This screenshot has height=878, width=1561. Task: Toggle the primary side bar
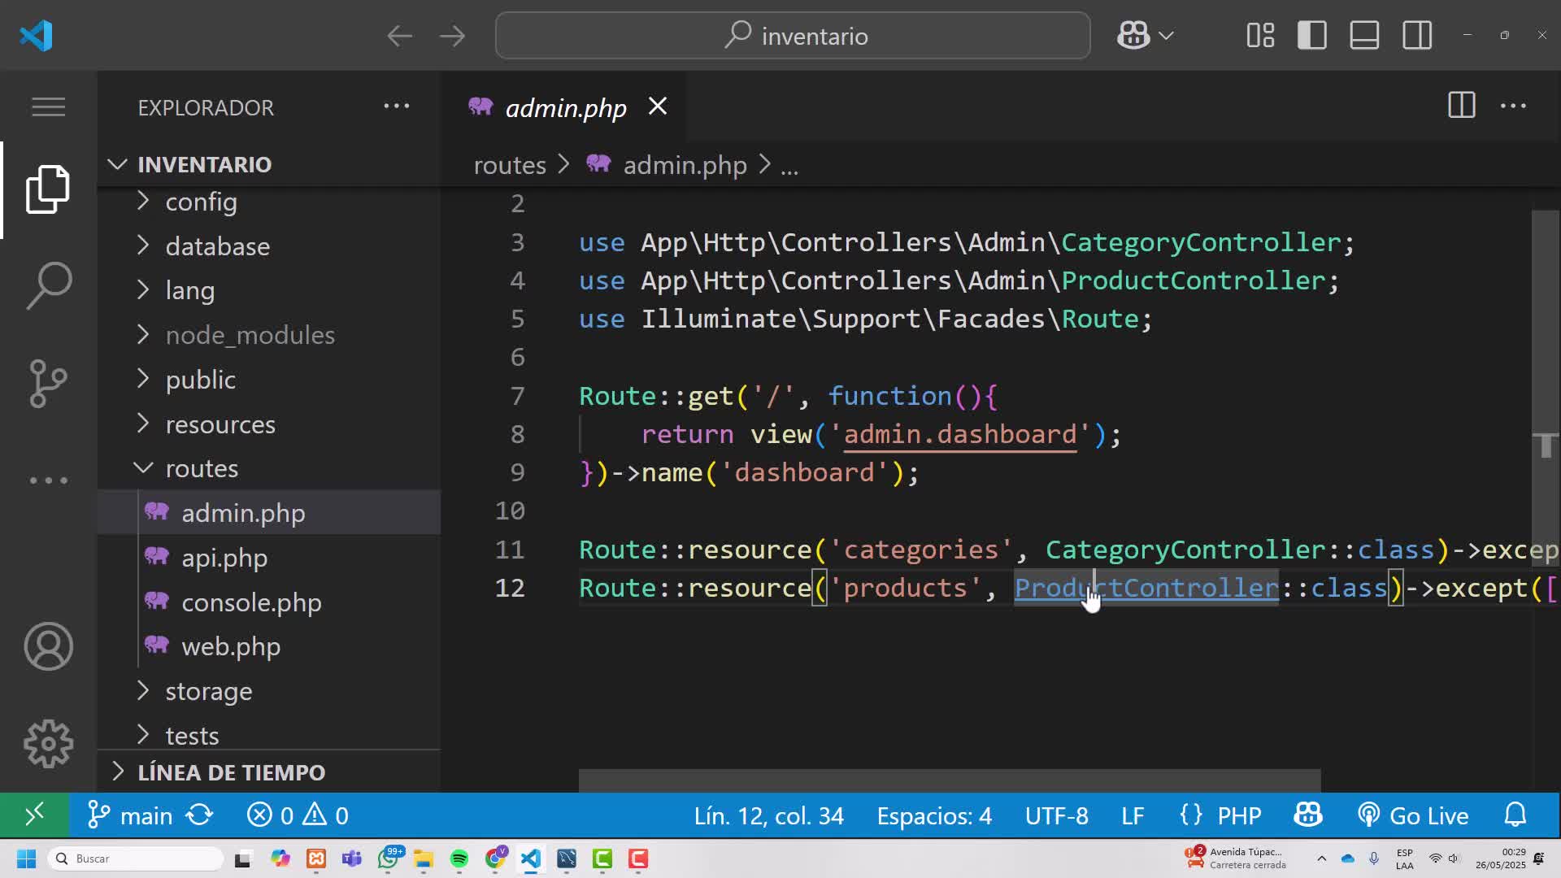point(1312,36)
